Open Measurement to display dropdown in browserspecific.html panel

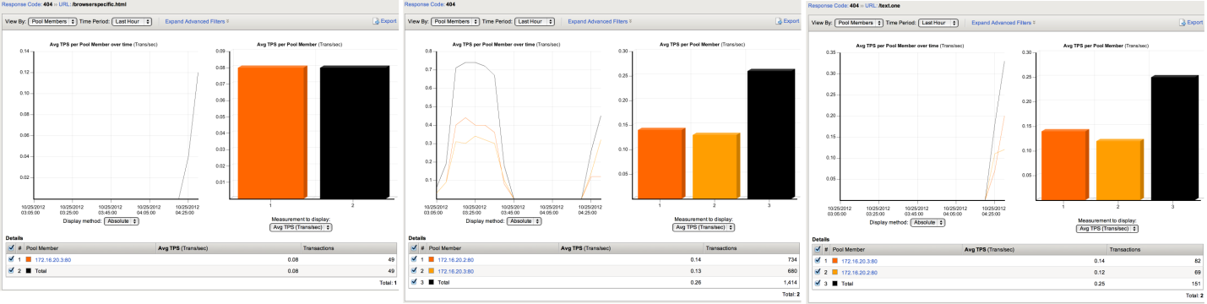click(x=301, y=227)
